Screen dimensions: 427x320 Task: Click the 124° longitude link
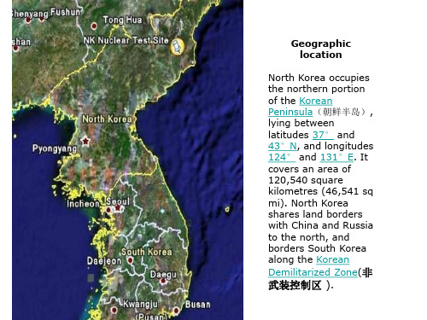pyautogui.click(x=282, y=157)
